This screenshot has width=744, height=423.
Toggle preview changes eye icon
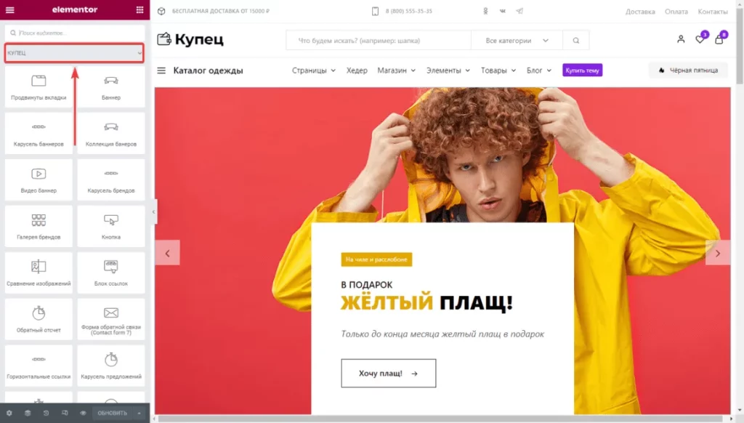click(x=83, y=413)
